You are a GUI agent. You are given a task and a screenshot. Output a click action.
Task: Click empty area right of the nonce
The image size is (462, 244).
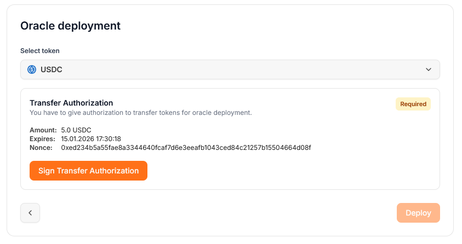coord(373,148)
